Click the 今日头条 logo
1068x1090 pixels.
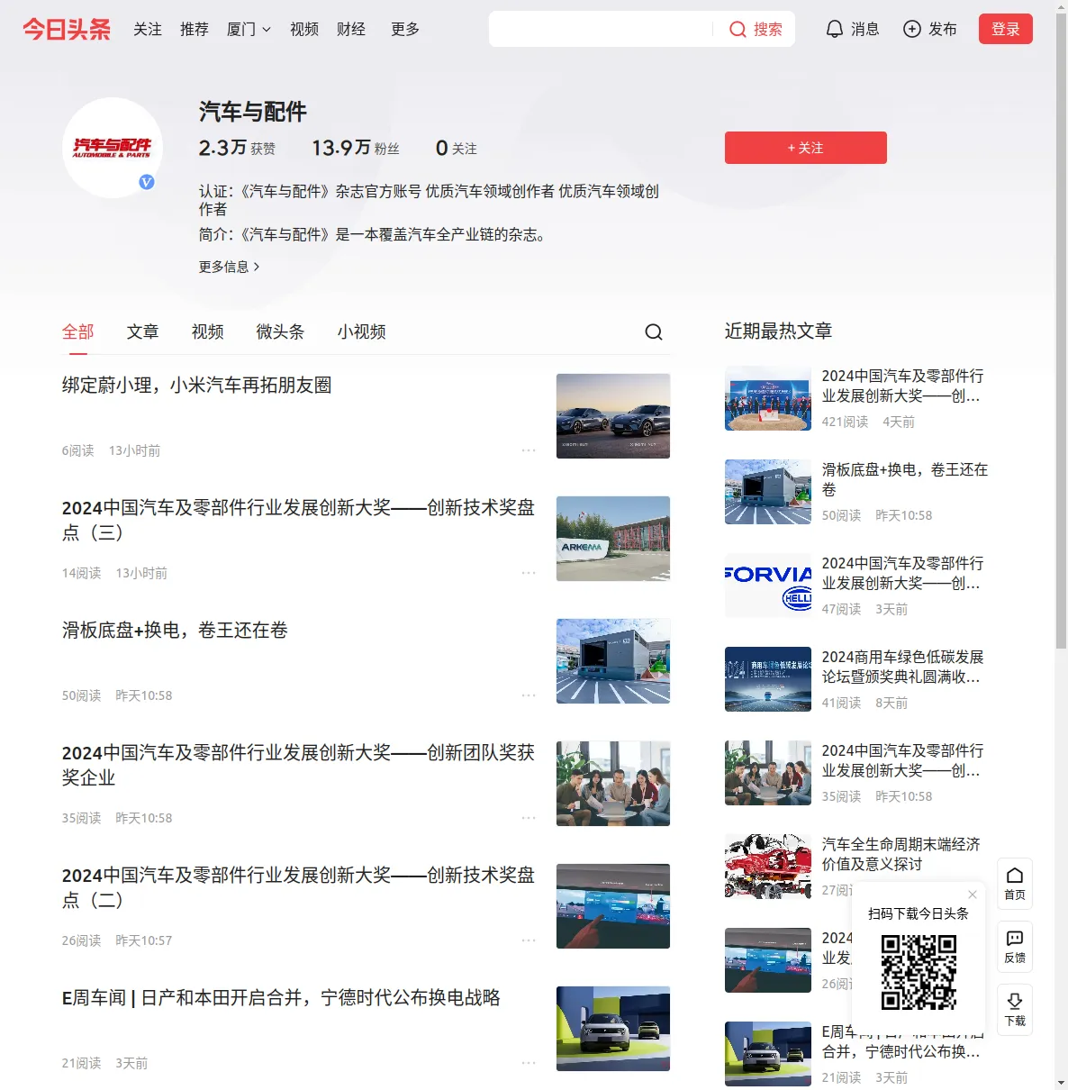coord(67,29)
